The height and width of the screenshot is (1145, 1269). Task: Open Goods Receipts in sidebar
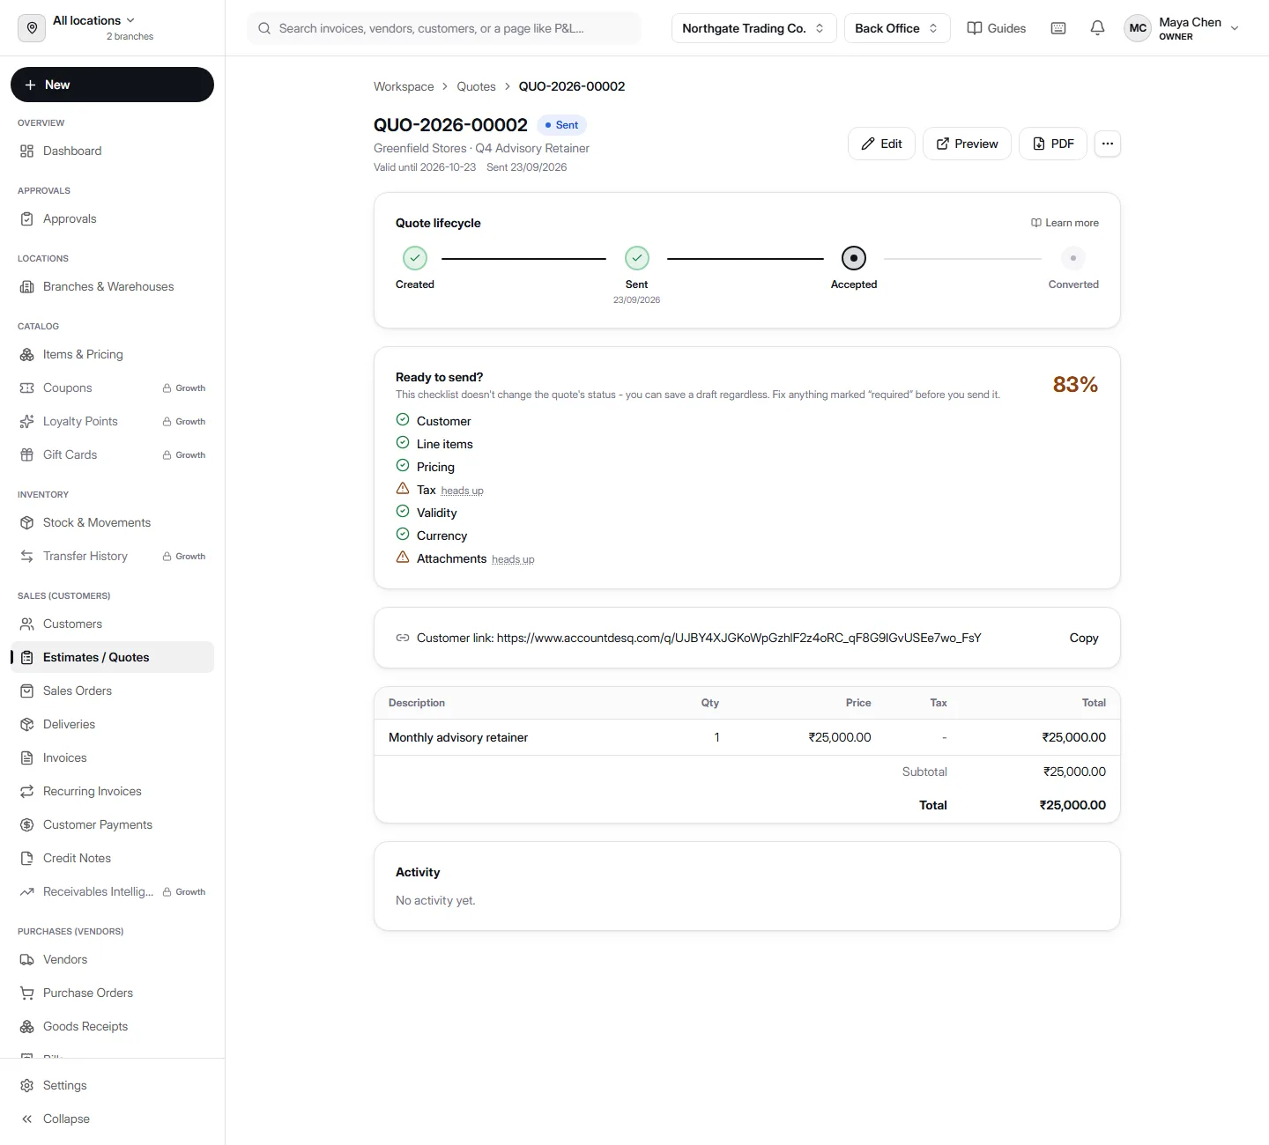112,1026
